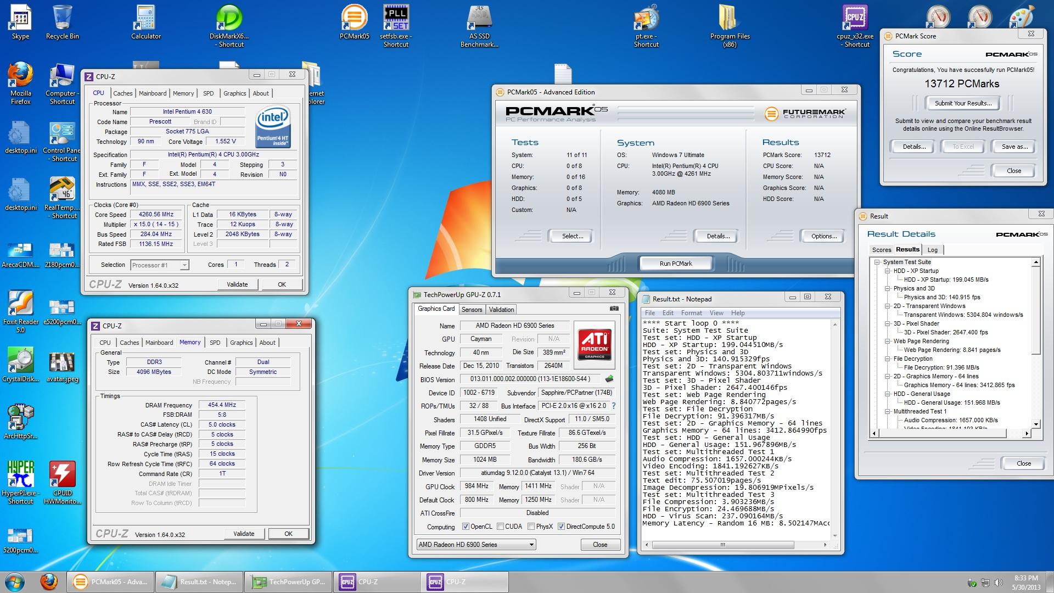Viewport: 1054px width, 593px height.
Task: Switch to Scores tab in Result Details
Action: [x=882, y=250]
